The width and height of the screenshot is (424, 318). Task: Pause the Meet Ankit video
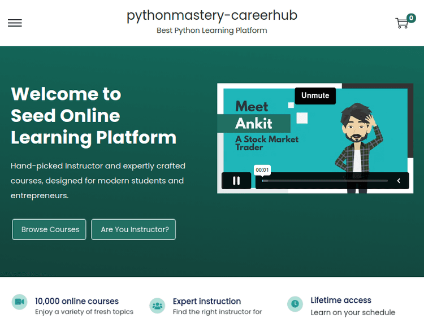[236, 181]
